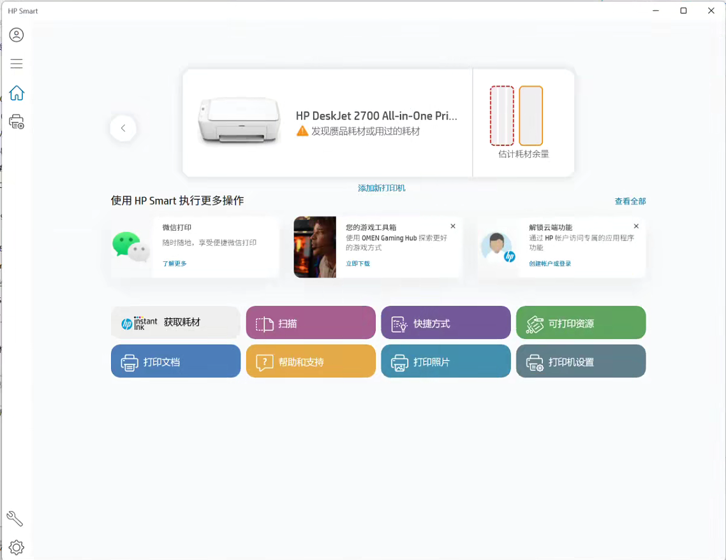Screen dimensions: 726x560
Task: Expand the hamburger menu in the sidebar
Action: (x=16, y=64)
